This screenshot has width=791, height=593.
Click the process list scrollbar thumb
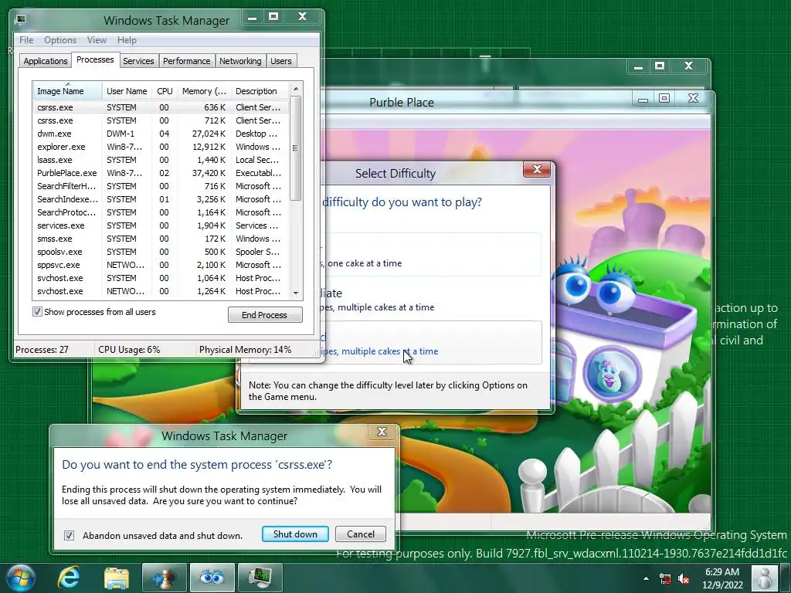(296, 147)
